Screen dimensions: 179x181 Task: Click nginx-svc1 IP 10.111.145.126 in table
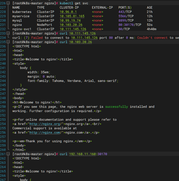coord(73,29)
